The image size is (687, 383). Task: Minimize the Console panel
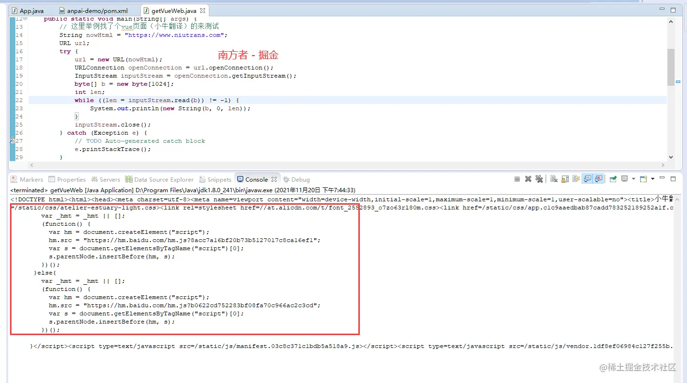click(x=662, y=178)
